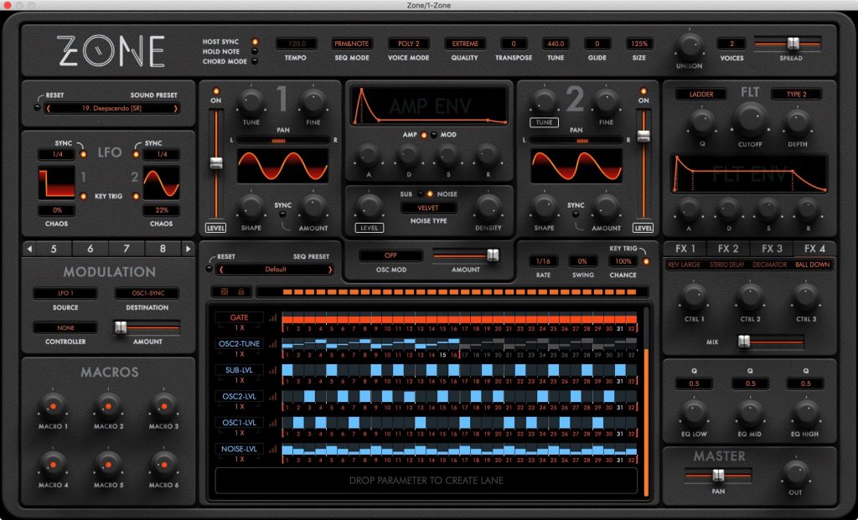Select the SUB oscillator radio button
This screenshot has height=520, width=858.
pyautogui.click(x=421, y=194)
